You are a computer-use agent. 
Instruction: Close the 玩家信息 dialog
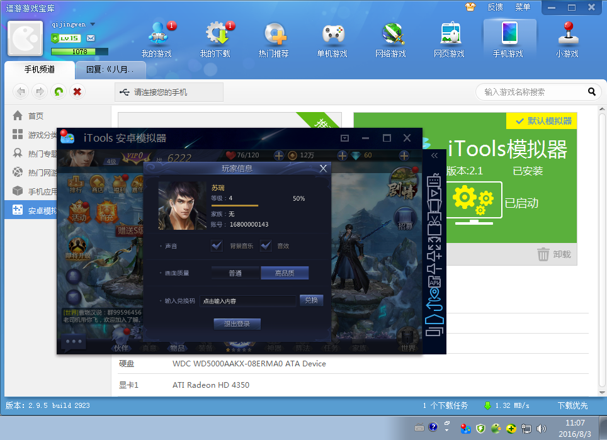click(323, 168)
